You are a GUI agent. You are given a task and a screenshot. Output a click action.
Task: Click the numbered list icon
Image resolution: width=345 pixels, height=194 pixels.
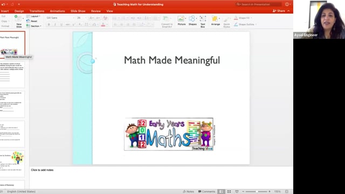pos(123,18)
